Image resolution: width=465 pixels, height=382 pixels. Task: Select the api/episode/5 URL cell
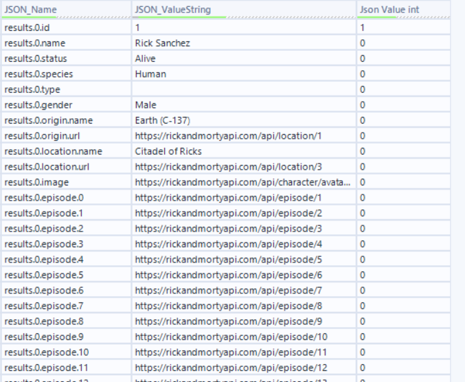click(x=244, y=260)
